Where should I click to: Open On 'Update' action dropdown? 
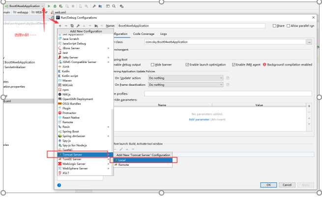point(186,78)
